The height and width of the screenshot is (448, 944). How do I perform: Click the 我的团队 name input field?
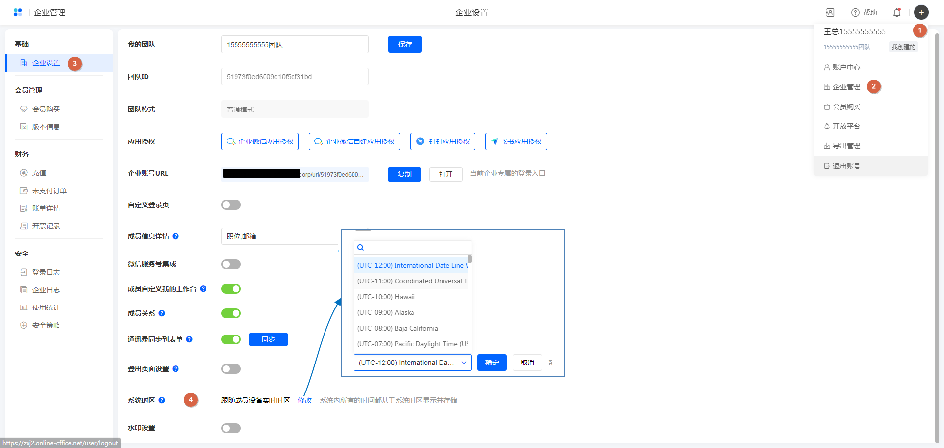pos(295,44)
